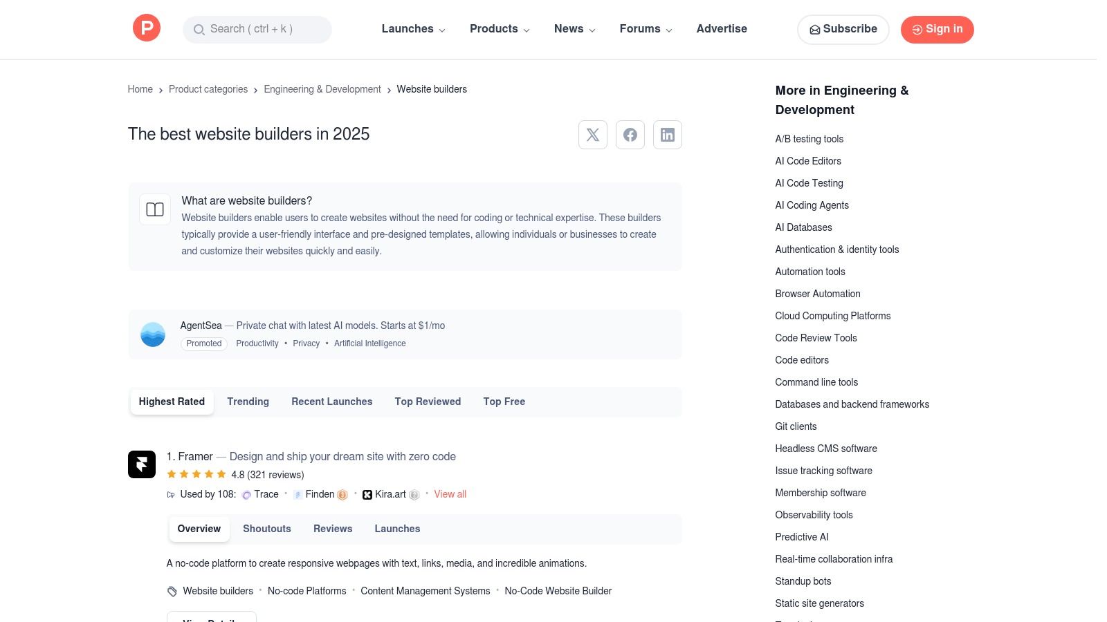Expand the Launches menu

click(x=414, y=29)
